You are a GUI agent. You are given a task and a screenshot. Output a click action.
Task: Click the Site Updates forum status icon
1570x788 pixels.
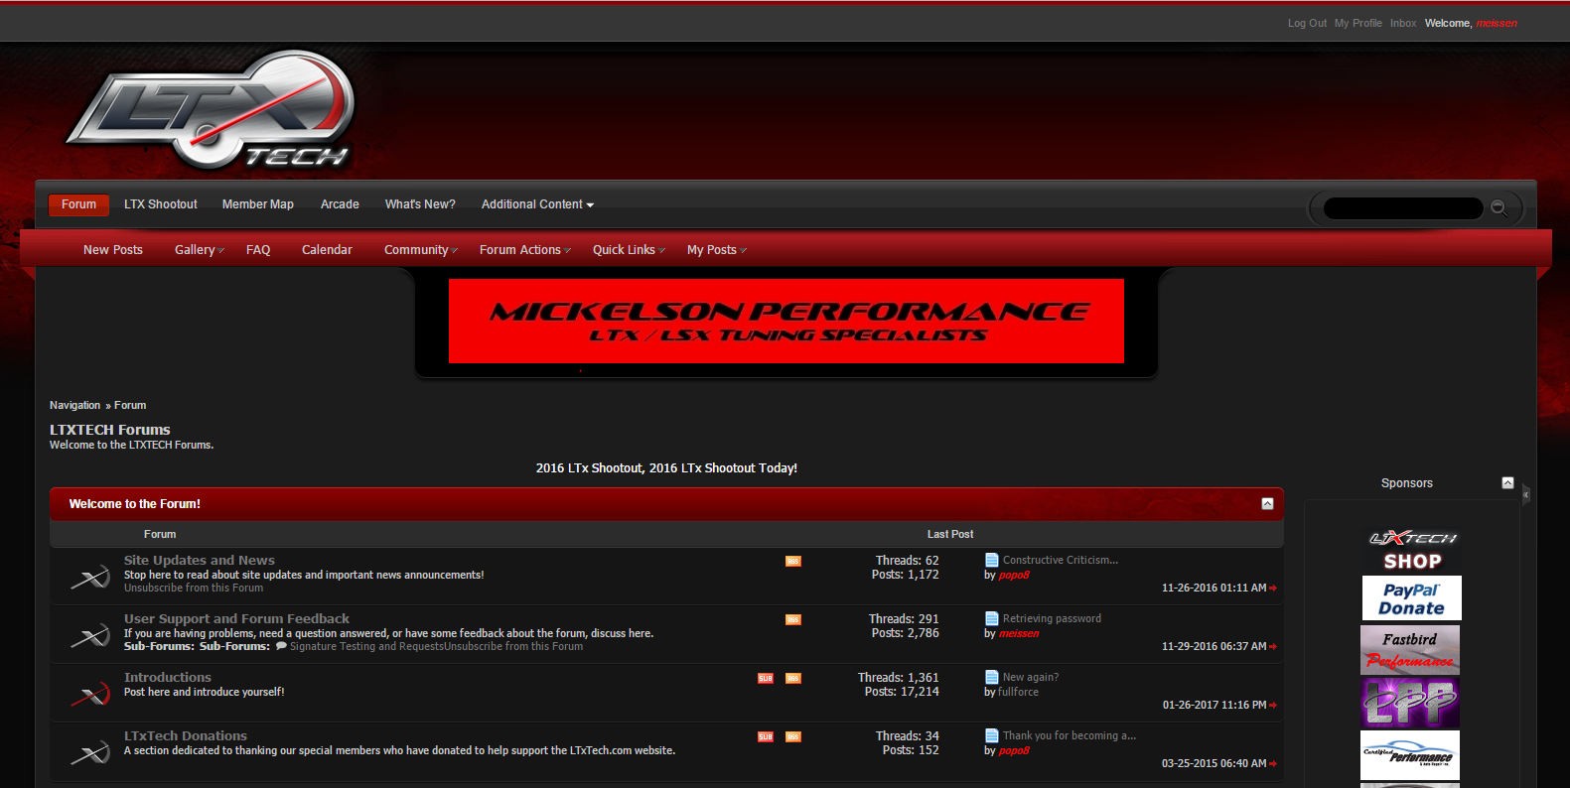pos(89,577)
